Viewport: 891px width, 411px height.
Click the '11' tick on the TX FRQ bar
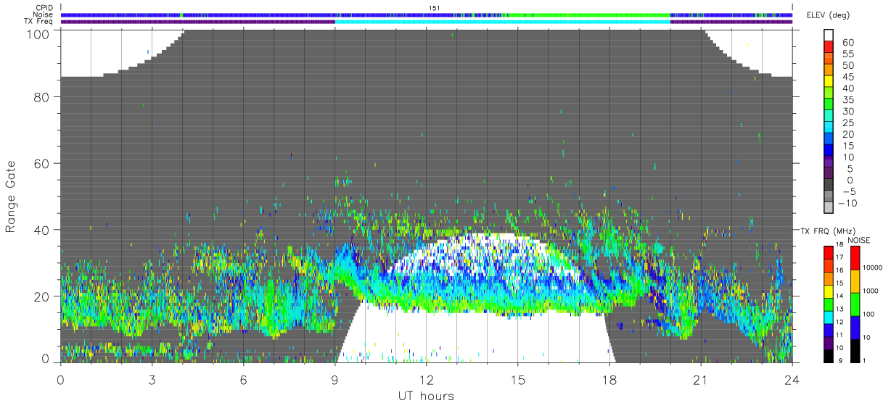click(x=841, y=336)
